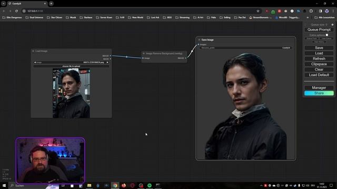The width and height of the screenshot is (337, 189).
Task: Refresh the node definitions
Action: pos(319,58)
